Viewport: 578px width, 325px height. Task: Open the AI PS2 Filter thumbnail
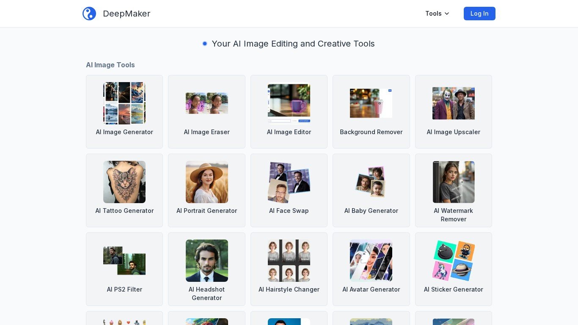[124, 261]
